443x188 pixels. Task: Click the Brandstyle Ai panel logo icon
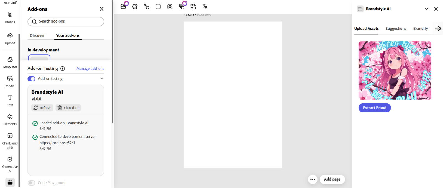(360, 9)
